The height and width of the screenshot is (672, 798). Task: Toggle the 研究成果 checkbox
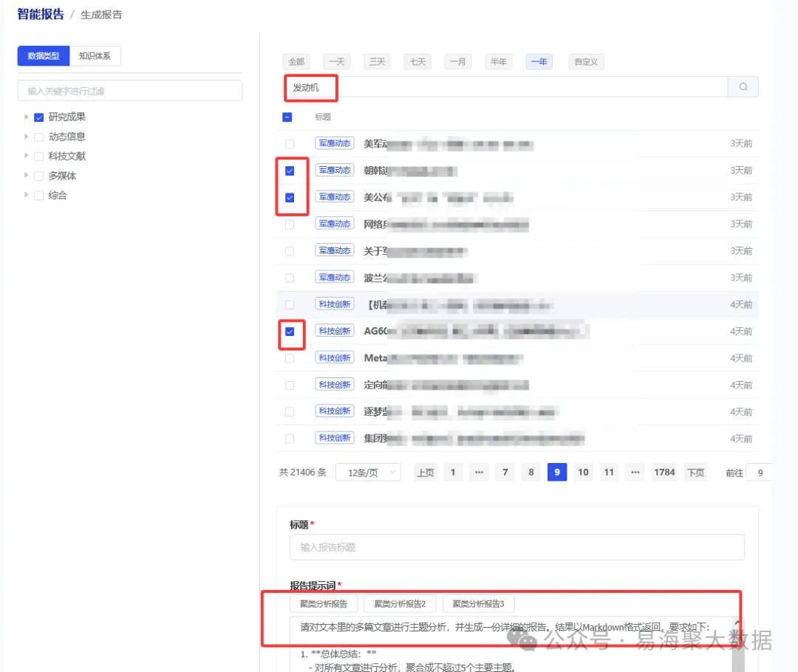click(38, 117)
